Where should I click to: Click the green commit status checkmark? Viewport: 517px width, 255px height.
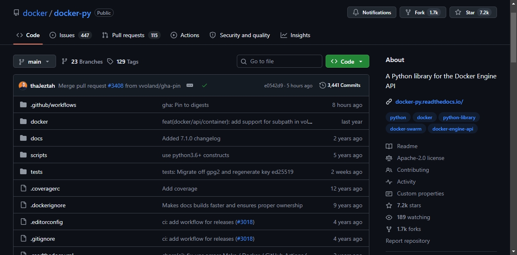coord(205,85)
